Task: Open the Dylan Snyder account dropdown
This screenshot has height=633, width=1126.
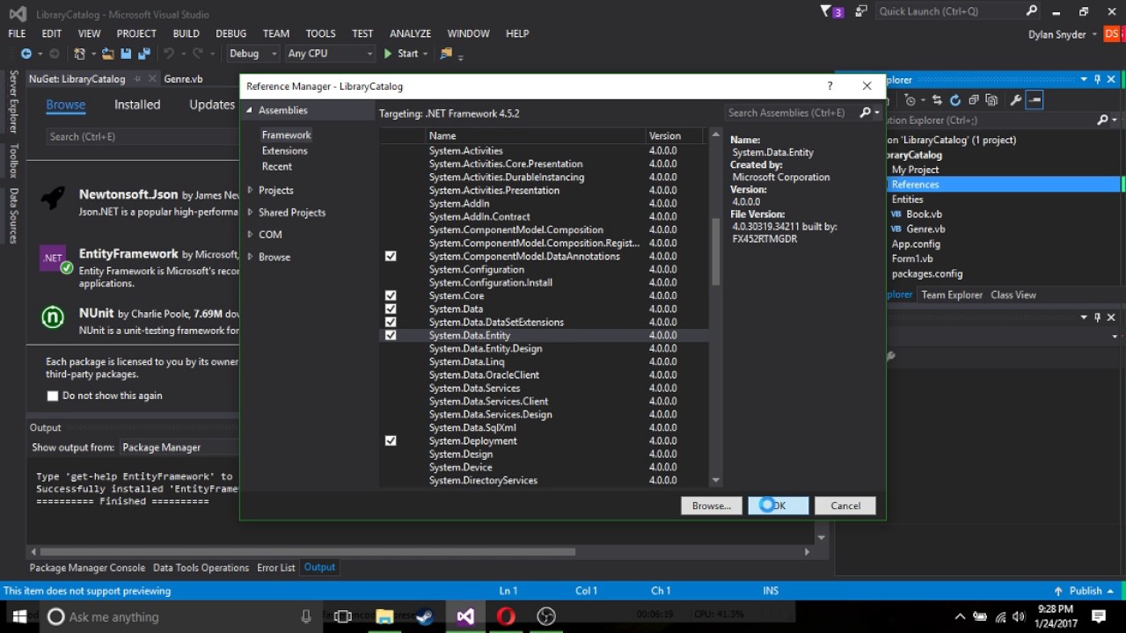Action: (1063, 34)
